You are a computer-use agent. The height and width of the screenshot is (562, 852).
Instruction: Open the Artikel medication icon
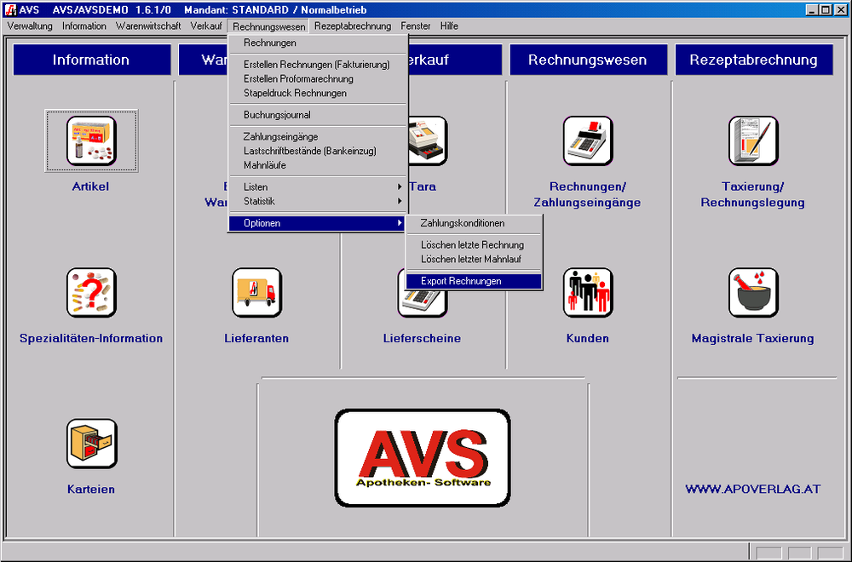click(91, 140)
